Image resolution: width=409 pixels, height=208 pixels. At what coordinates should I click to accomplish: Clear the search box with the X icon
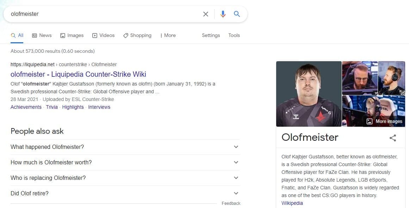pos(206,14)
